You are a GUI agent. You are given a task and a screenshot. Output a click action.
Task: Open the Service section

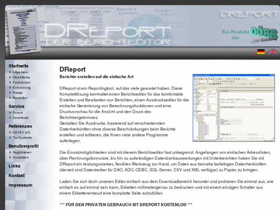click(x=17, y=106)
